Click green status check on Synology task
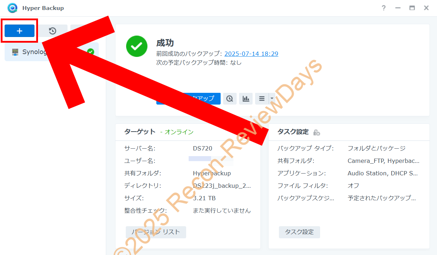This screenshot has height=255, width=437. coord(91,52)
